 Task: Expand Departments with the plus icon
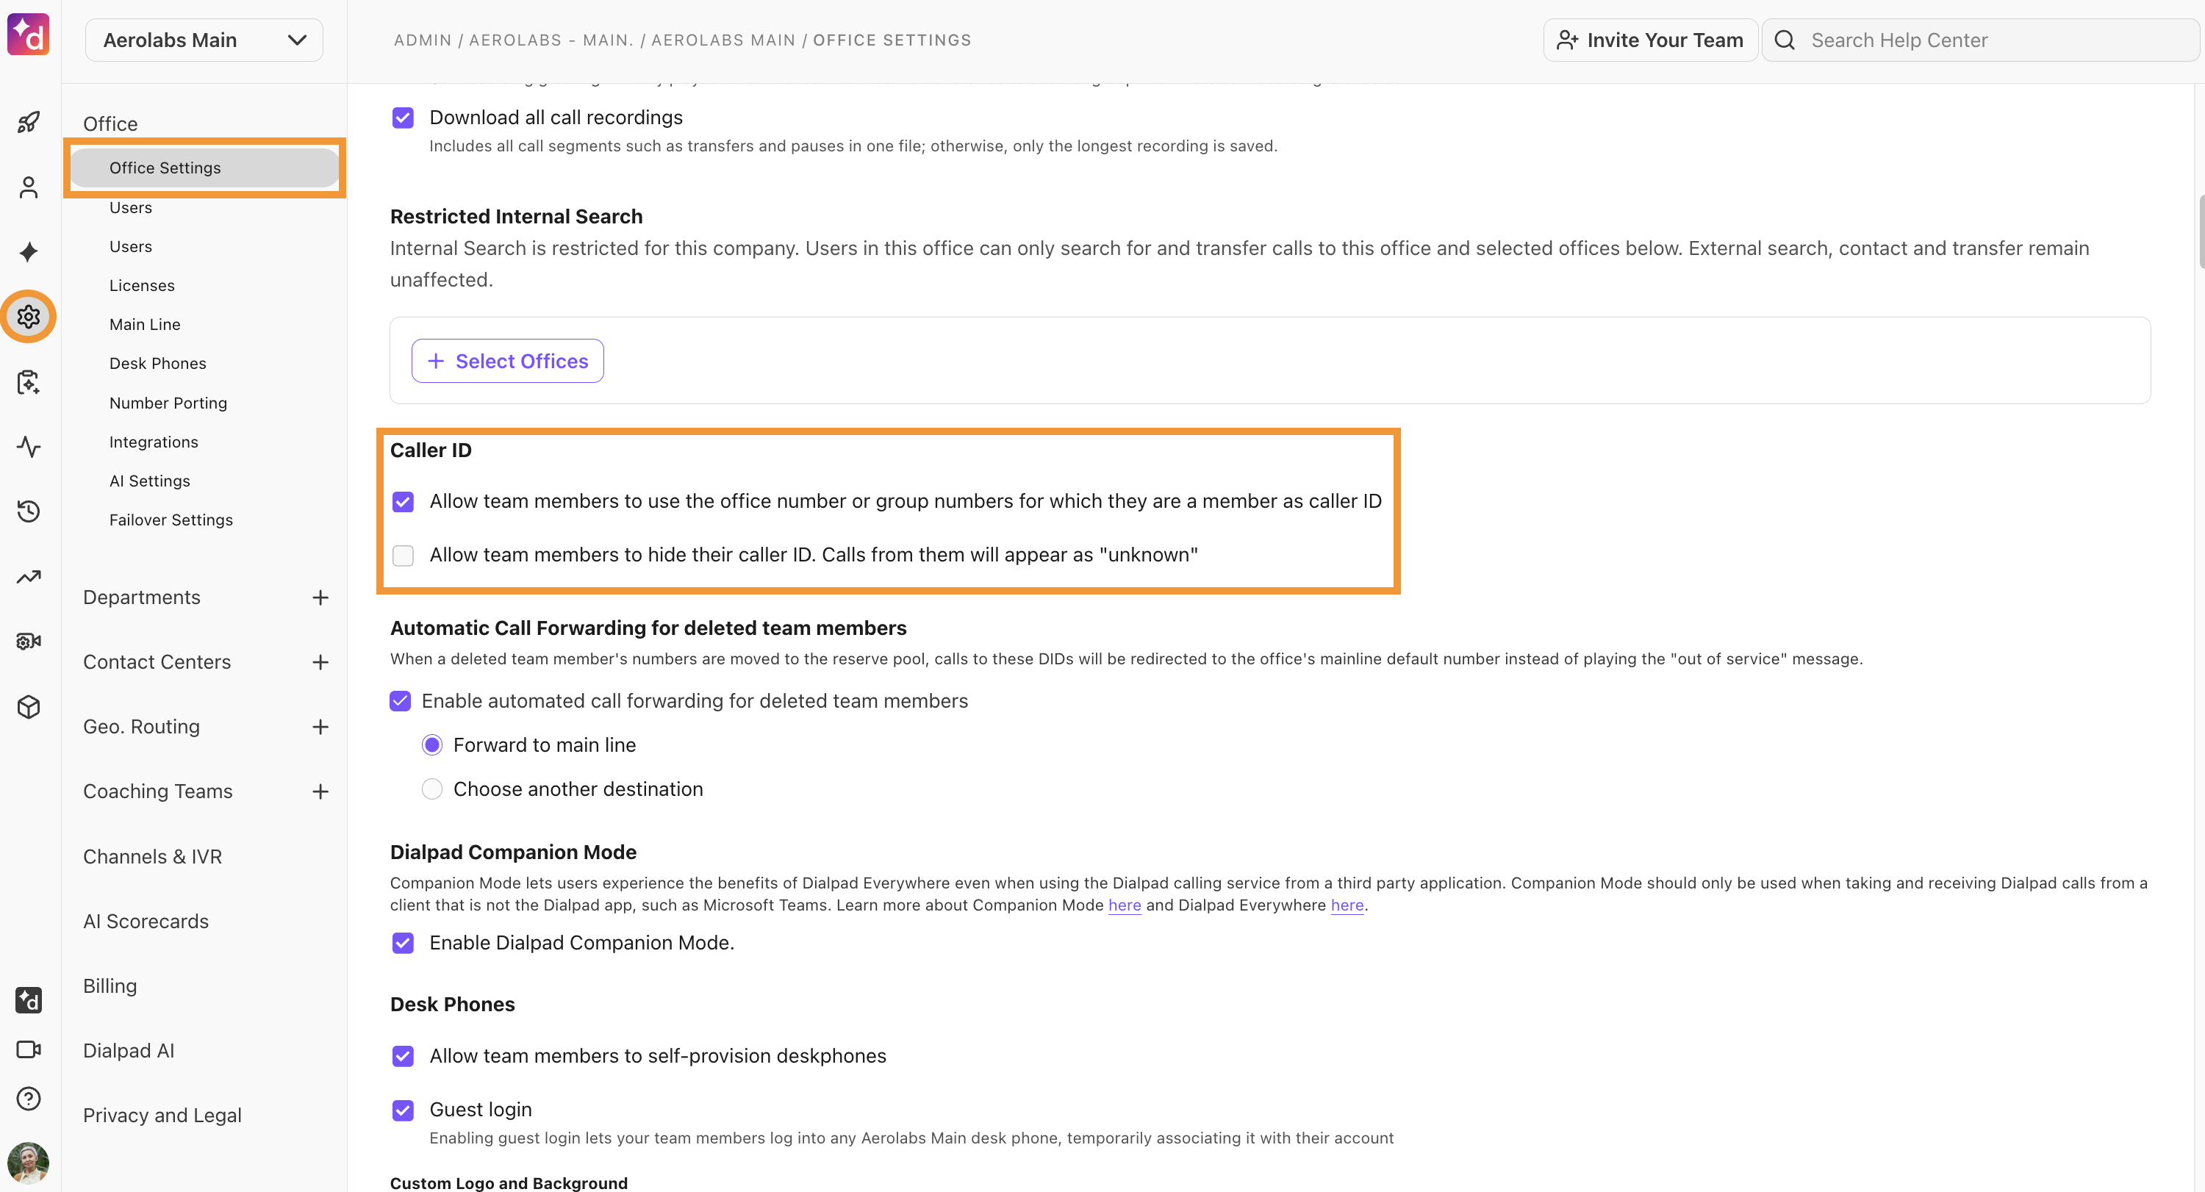click(320, 597)
